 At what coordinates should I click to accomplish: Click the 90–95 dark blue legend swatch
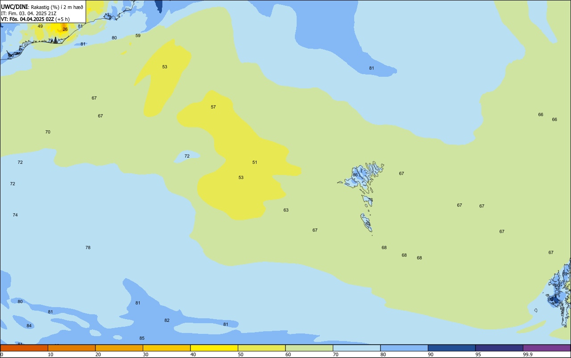[451, 348]
